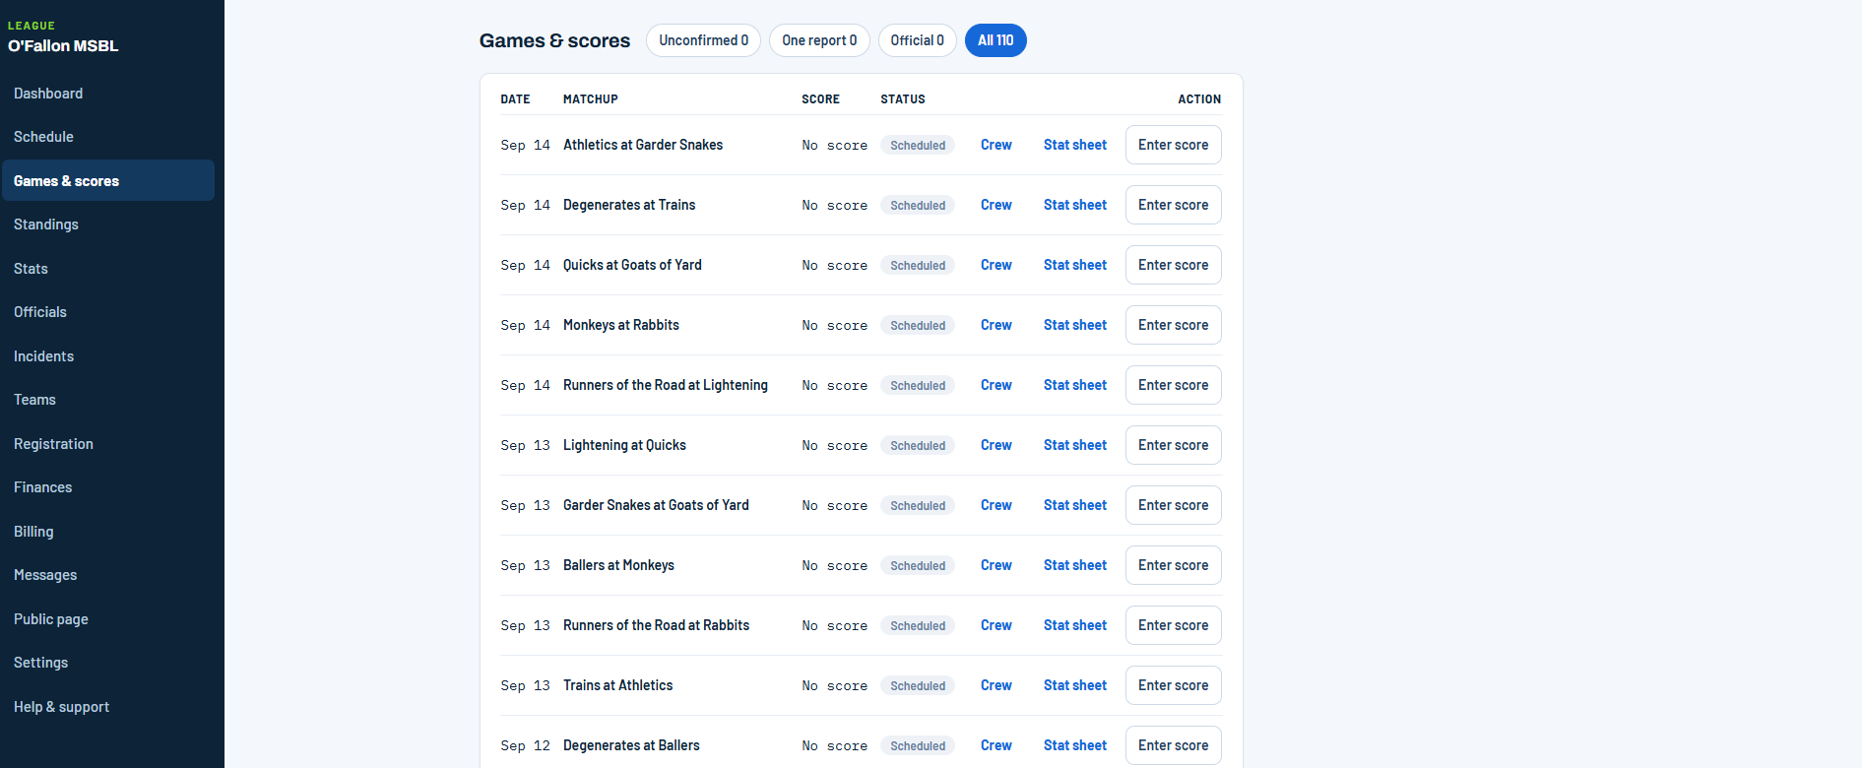This screenshot has height=768, width=1862.
Task: Open Stat sheet for Runners of the Road at Rabbits
Action: pos(1075,625)
